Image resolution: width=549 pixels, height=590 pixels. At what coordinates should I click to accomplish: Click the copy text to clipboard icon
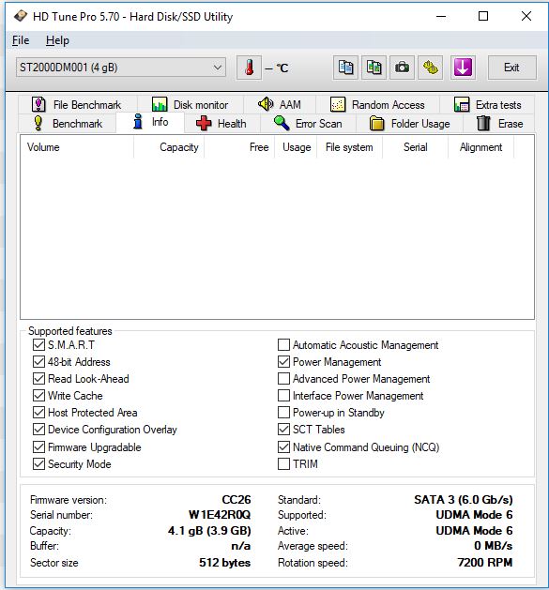click(345, 68)
